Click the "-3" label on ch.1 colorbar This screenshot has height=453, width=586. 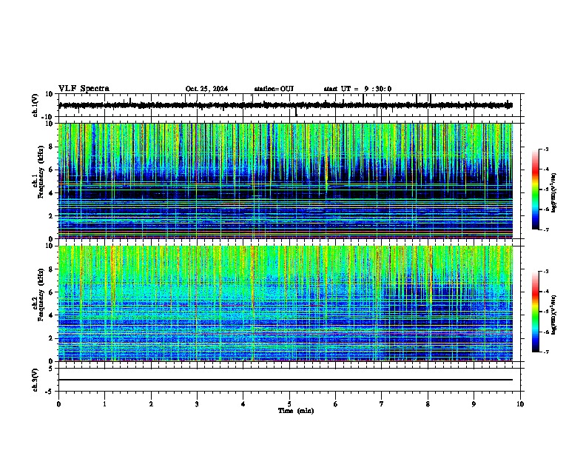[x=545, y=149]
